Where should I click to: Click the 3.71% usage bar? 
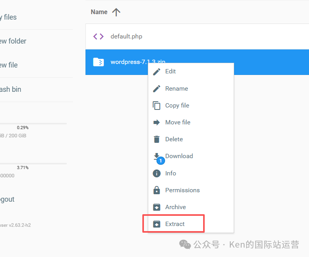(x=33, y=164)
